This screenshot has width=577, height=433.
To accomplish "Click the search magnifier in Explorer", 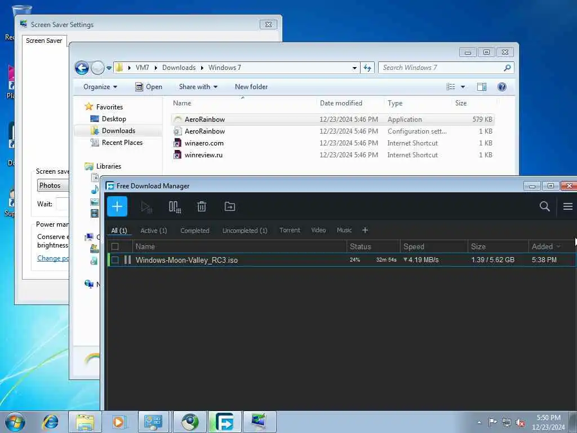I will (507, 68).
